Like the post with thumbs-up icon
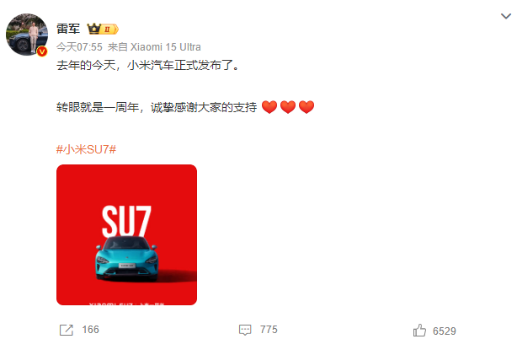 [x=419, y=330]
